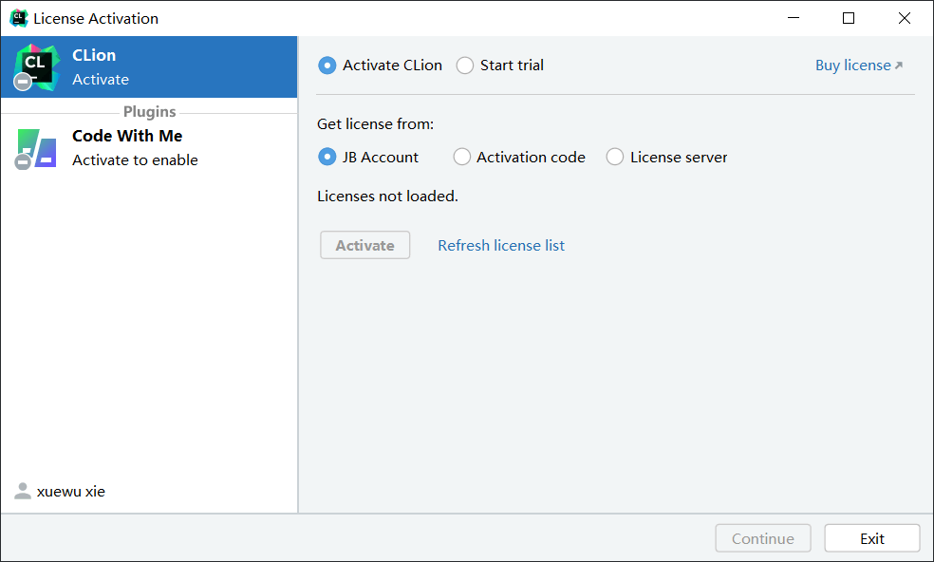Select the License server radio option
The image size is (934, 562).
point(615,157)
